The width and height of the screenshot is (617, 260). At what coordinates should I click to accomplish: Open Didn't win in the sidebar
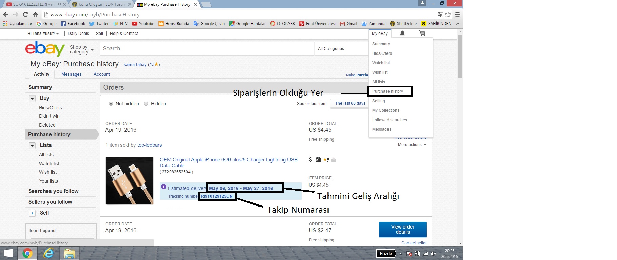coord(49,116)
